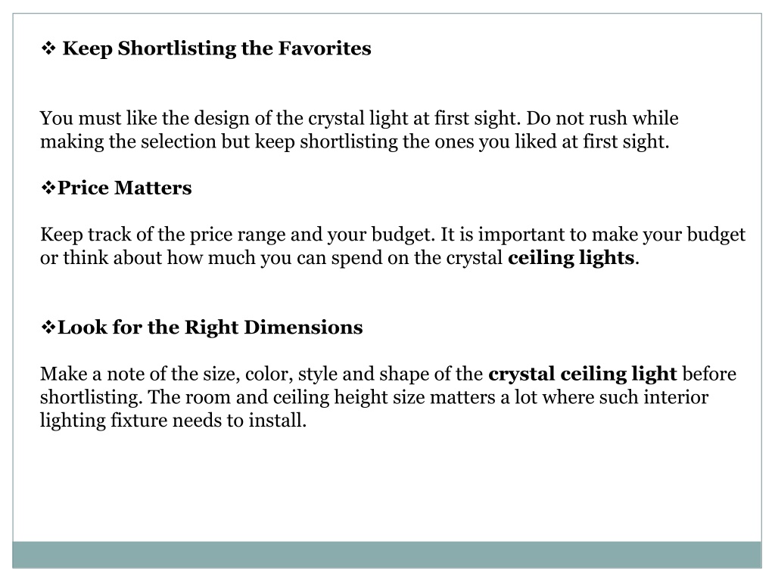This screenshot has height=581, width=775.
Task: Select the Price Matters heading
Action: pos(125,188)
